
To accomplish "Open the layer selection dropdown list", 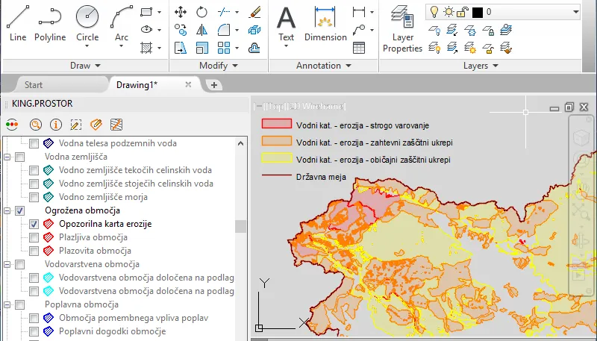I will click(574, 12).
